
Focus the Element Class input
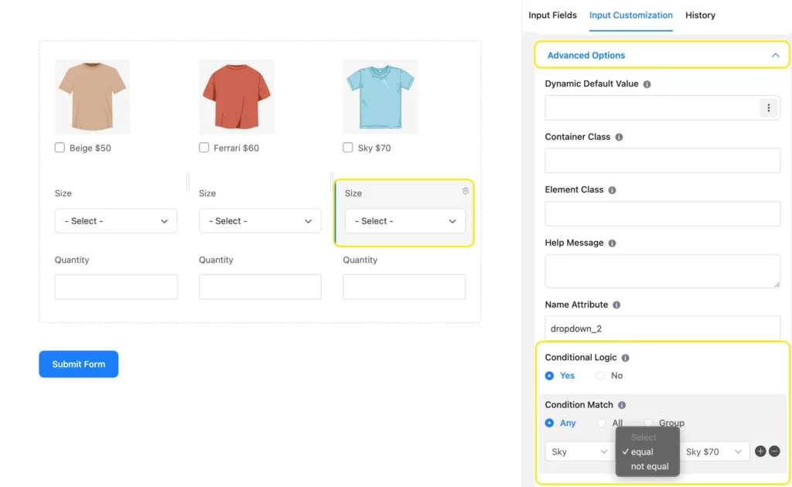click(x=663, y=213)
